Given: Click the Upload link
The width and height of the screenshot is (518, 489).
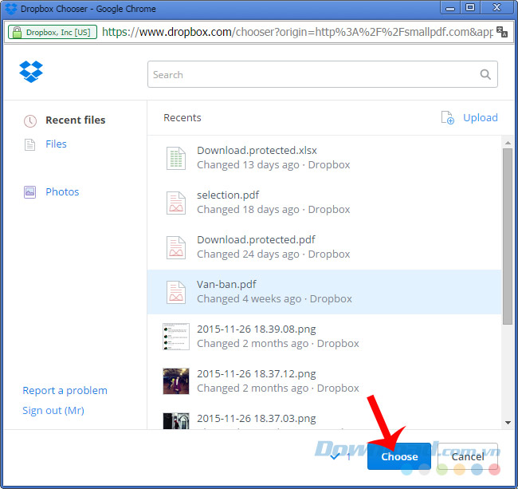Looking at the screenshot, I should tap(481, 118).
